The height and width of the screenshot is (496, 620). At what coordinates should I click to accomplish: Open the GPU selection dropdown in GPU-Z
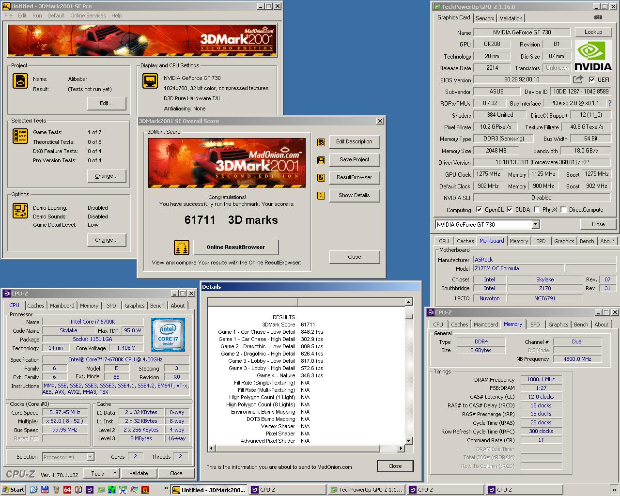535,224
